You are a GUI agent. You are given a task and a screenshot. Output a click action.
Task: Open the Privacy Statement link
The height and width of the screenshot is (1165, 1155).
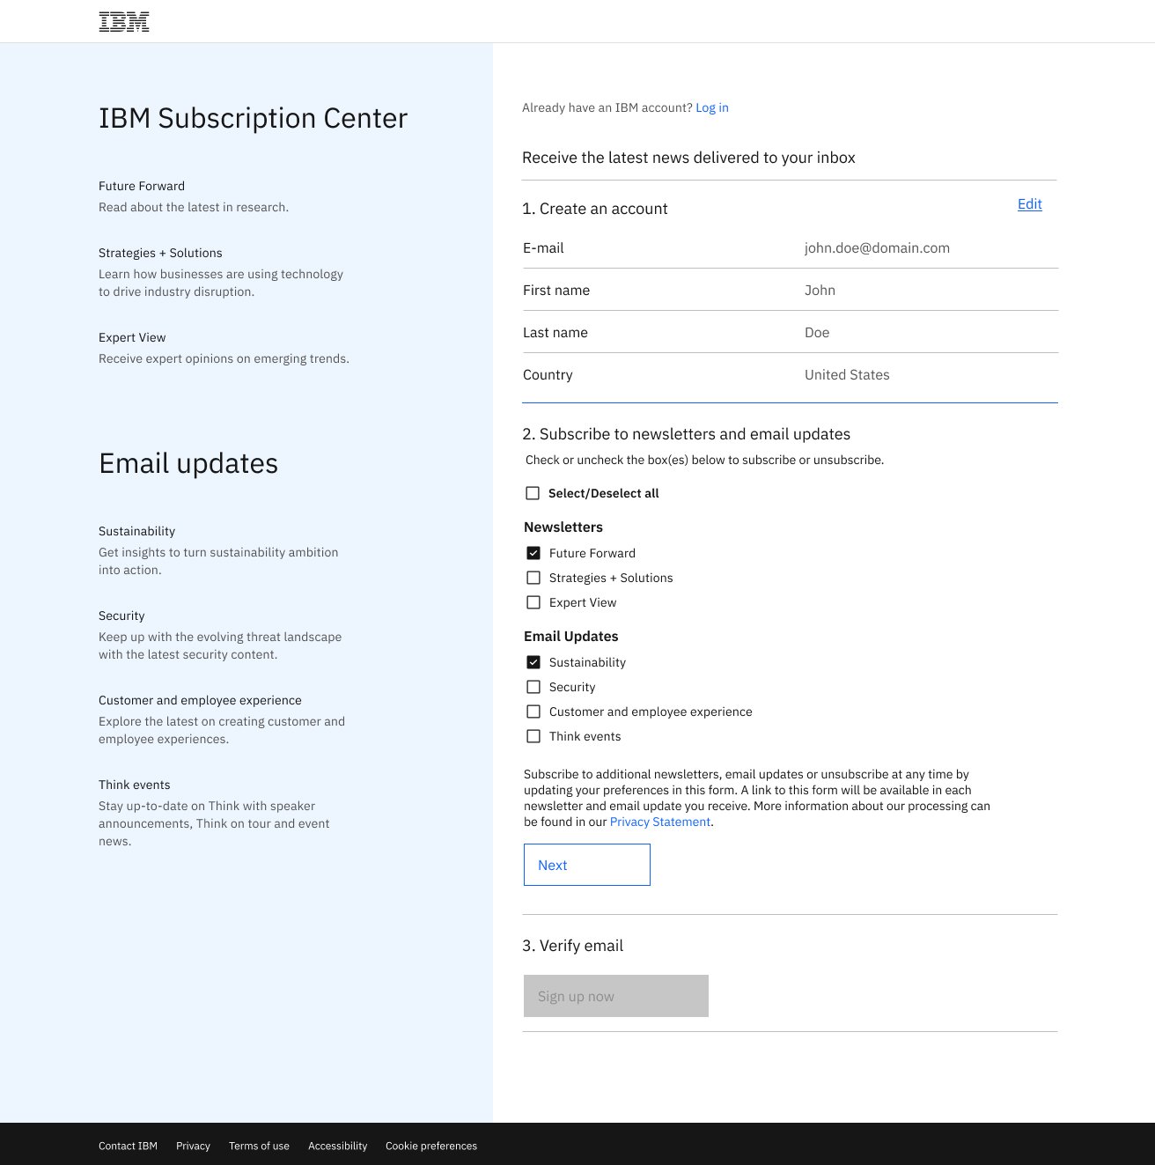pyautogui.click(x=660, y=822)
